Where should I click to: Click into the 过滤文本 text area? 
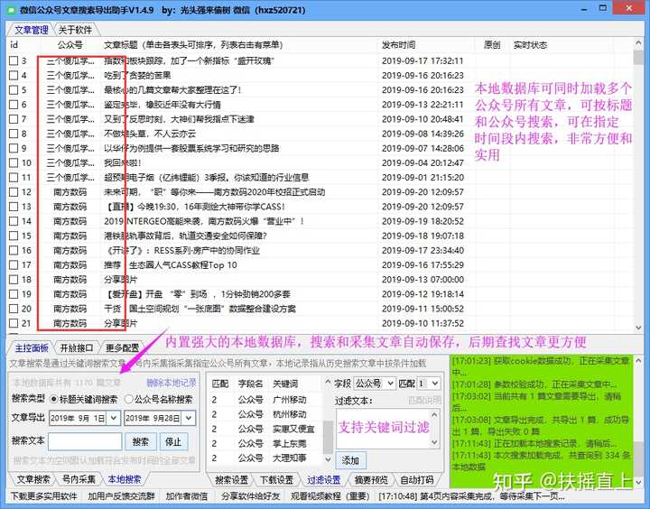(384, 429)
